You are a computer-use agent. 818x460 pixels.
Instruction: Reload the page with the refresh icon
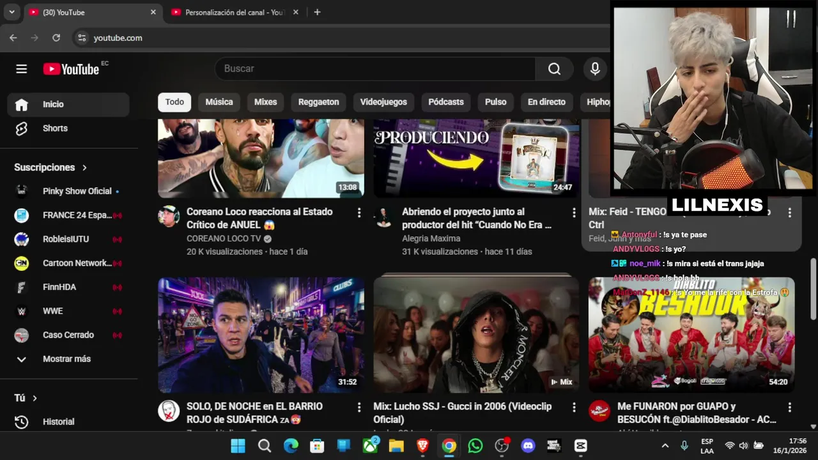pyautogui.click(x=56, y=38)
